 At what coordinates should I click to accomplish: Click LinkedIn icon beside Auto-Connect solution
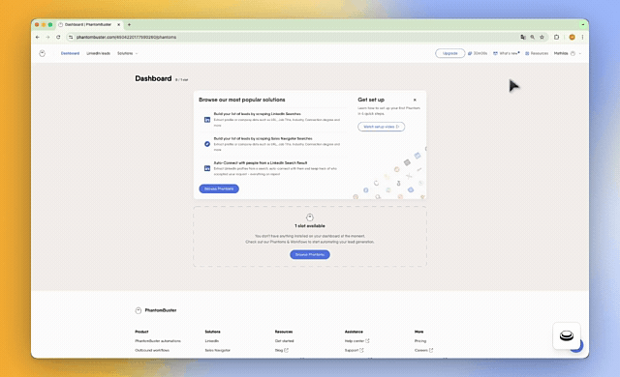[207, 168]
